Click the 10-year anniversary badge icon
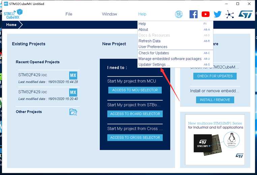This screenshot has height=175, width=257. (179, 14)
